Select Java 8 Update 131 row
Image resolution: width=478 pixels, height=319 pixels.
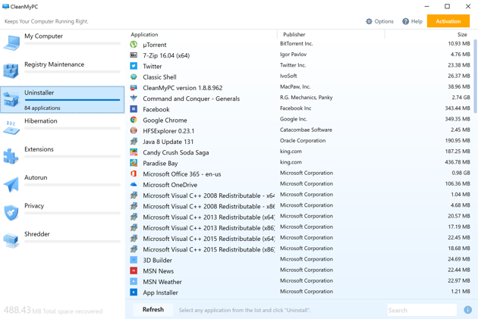(x=300, y=142)
